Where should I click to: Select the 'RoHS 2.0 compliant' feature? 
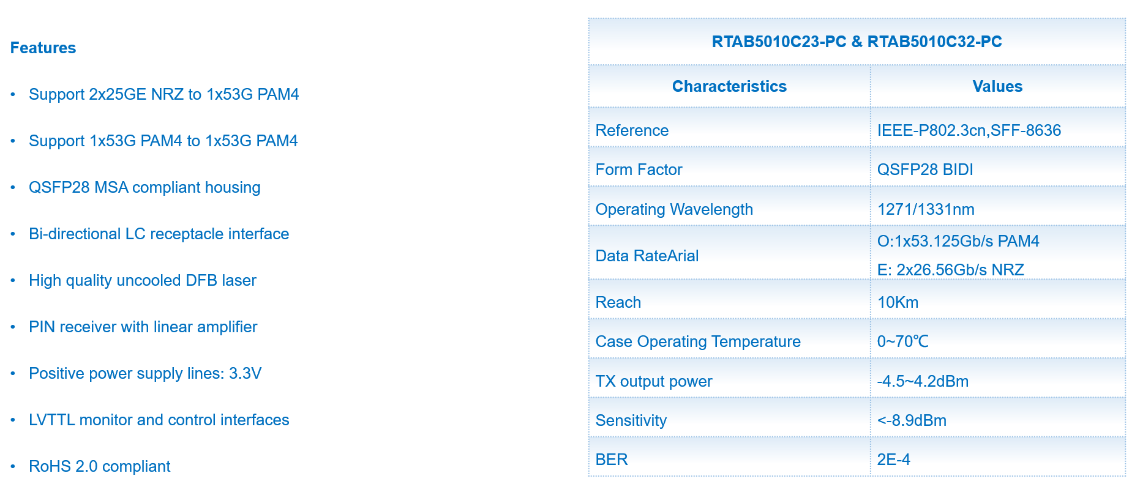tap(99, 466)
